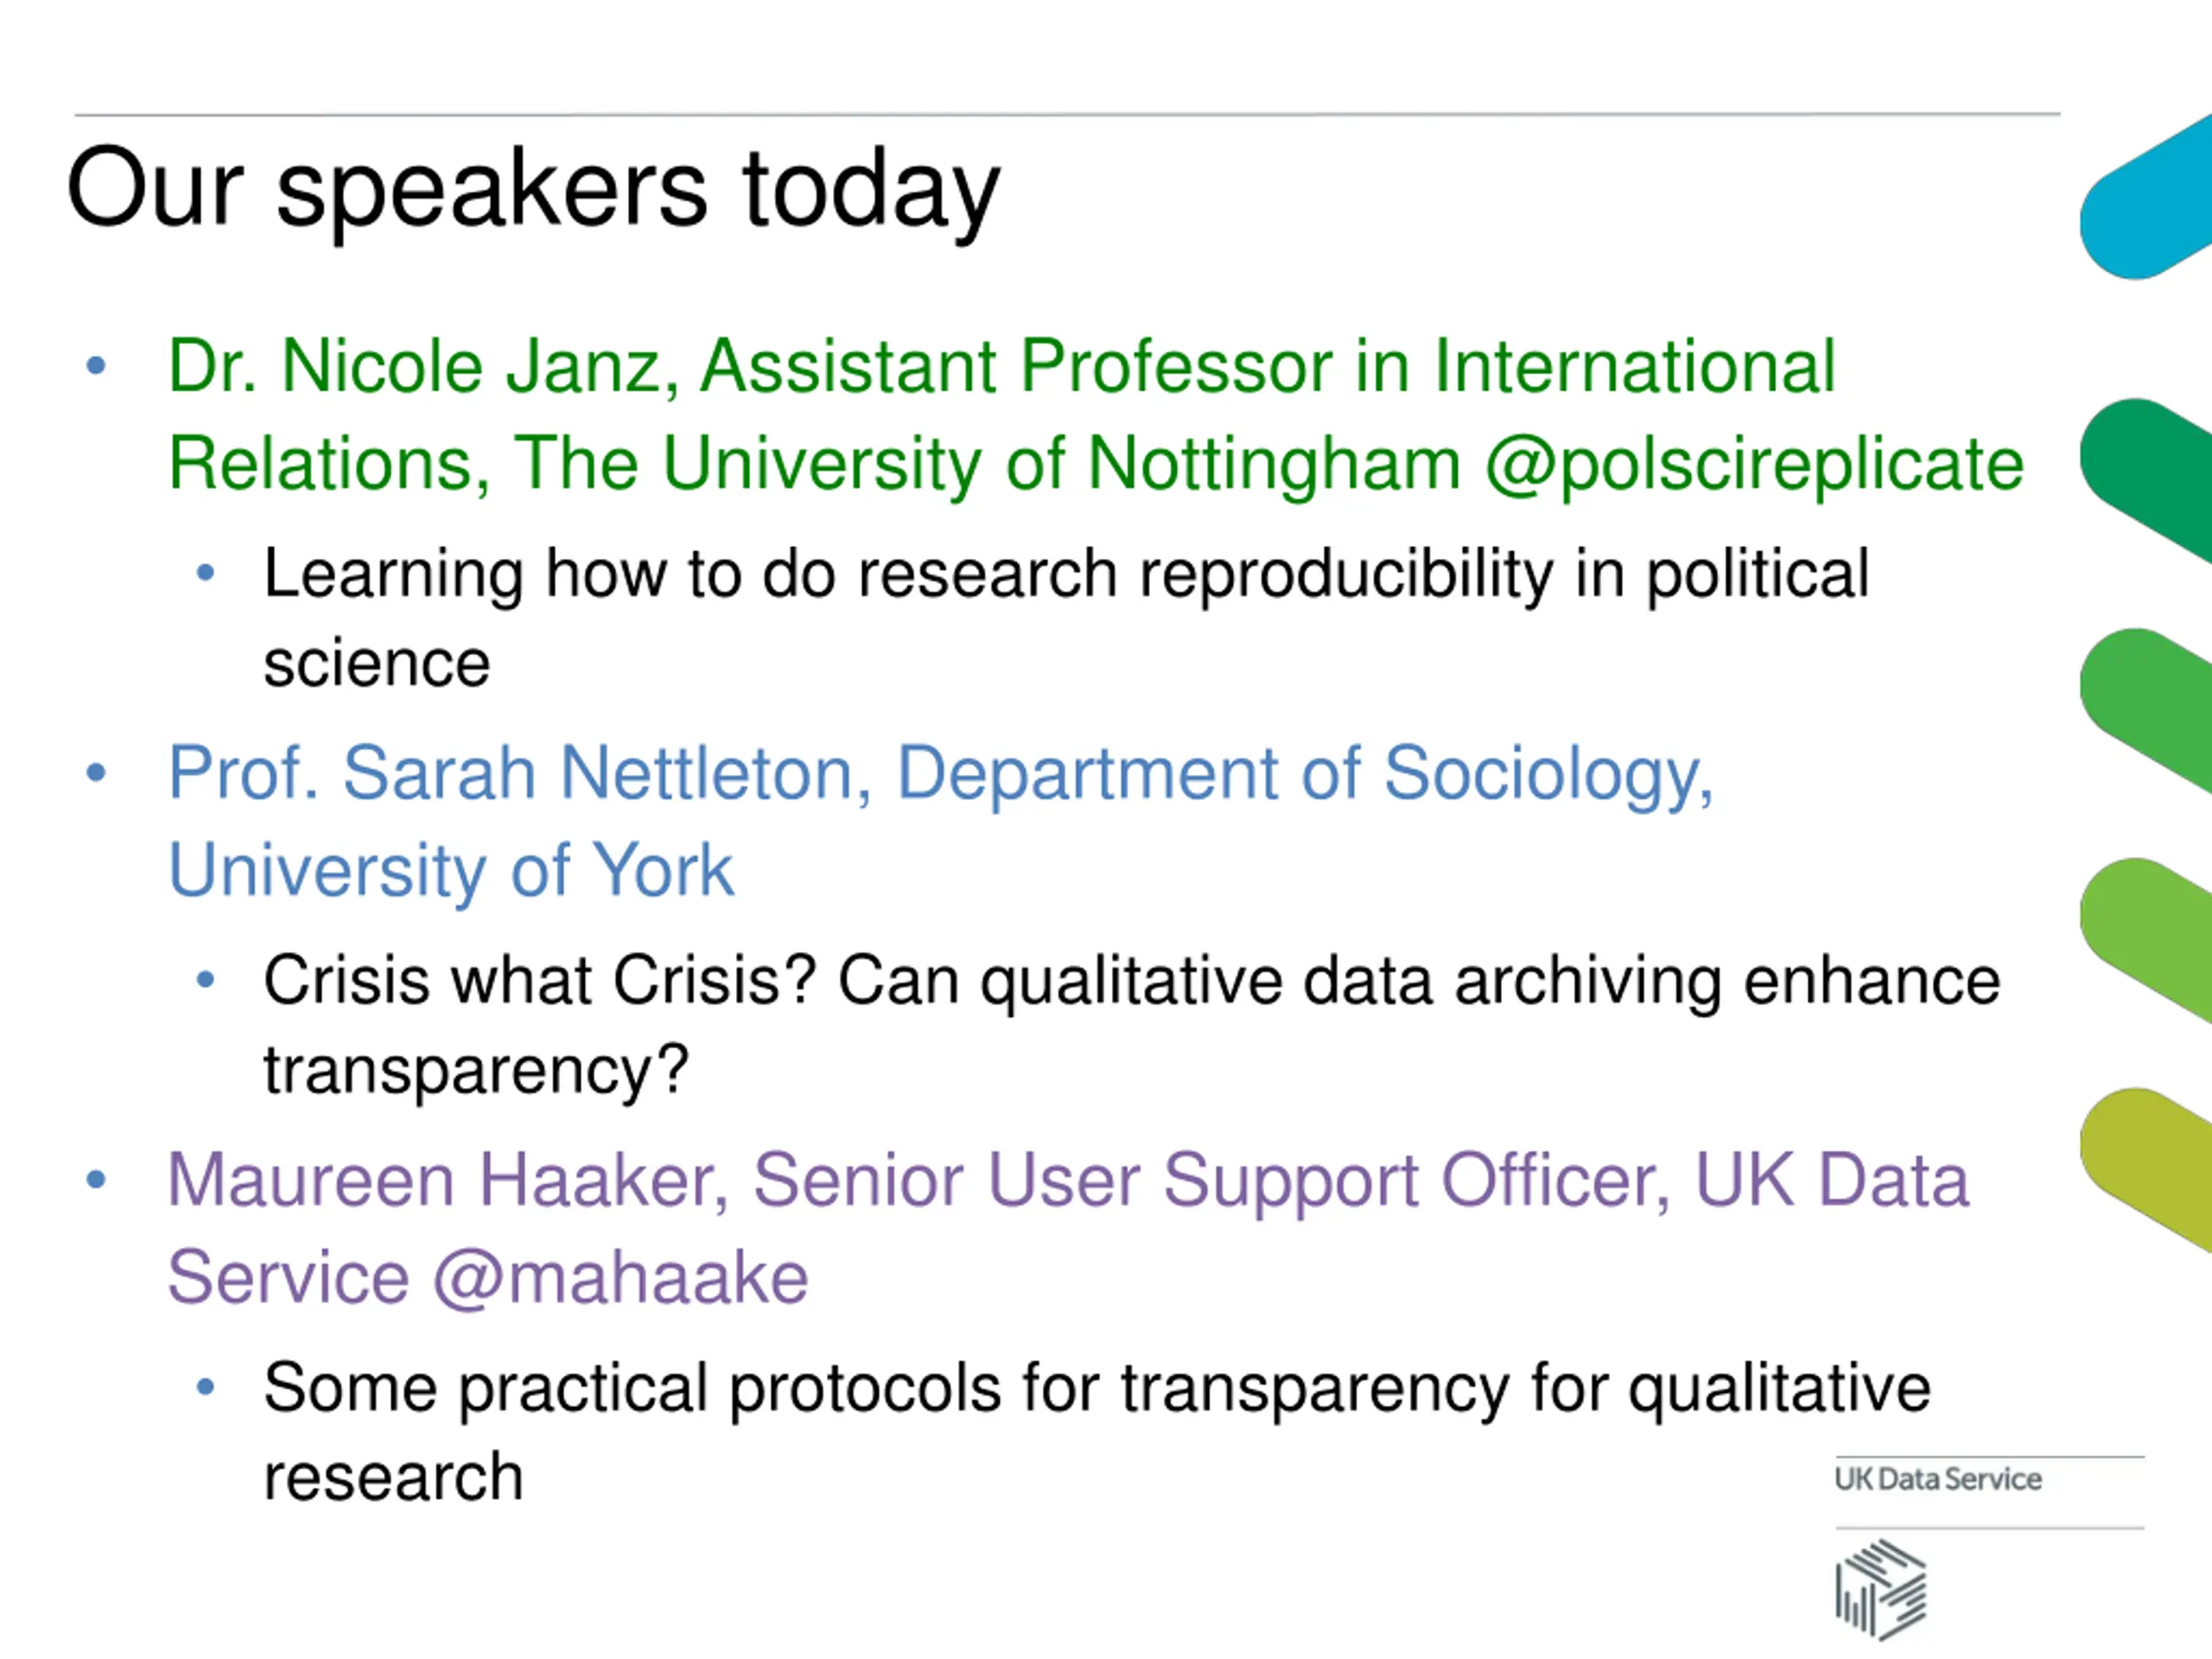Select the 'Our speakers today' title
Image resolution: width=2212 pixels, height=1659 pixels.
tap(533, 191)
